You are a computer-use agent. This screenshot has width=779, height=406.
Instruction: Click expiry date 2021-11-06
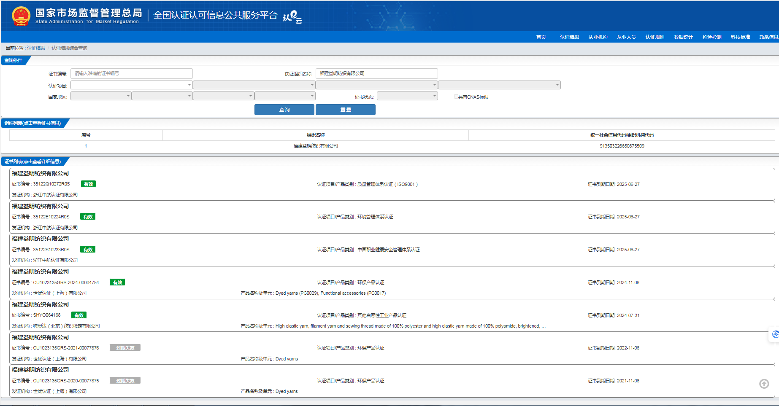[x=628, y=381]
